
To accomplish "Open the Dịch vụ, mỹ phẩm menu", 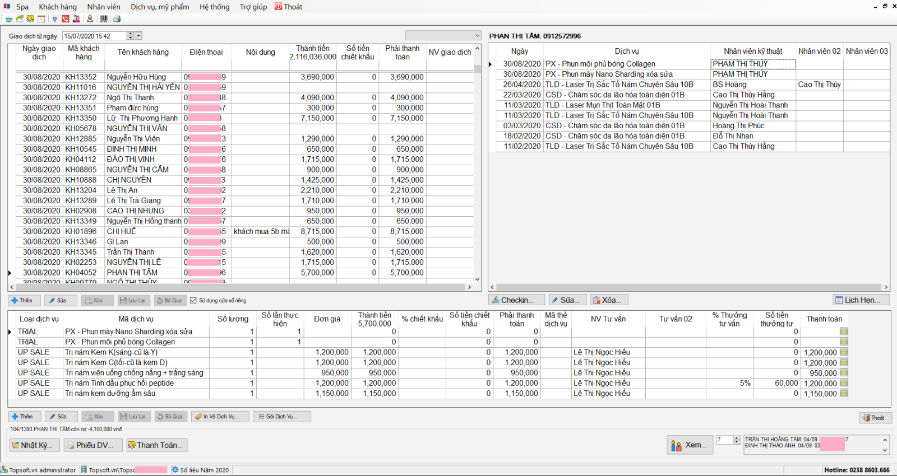I will 160,7.
